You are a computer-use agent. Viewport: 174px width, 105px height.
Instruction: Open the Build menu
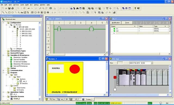[x=27, y=5]
